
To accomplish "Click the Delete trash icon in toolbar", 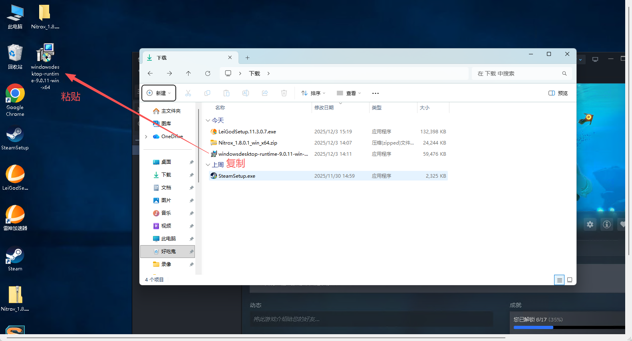I will coord(284,93).
